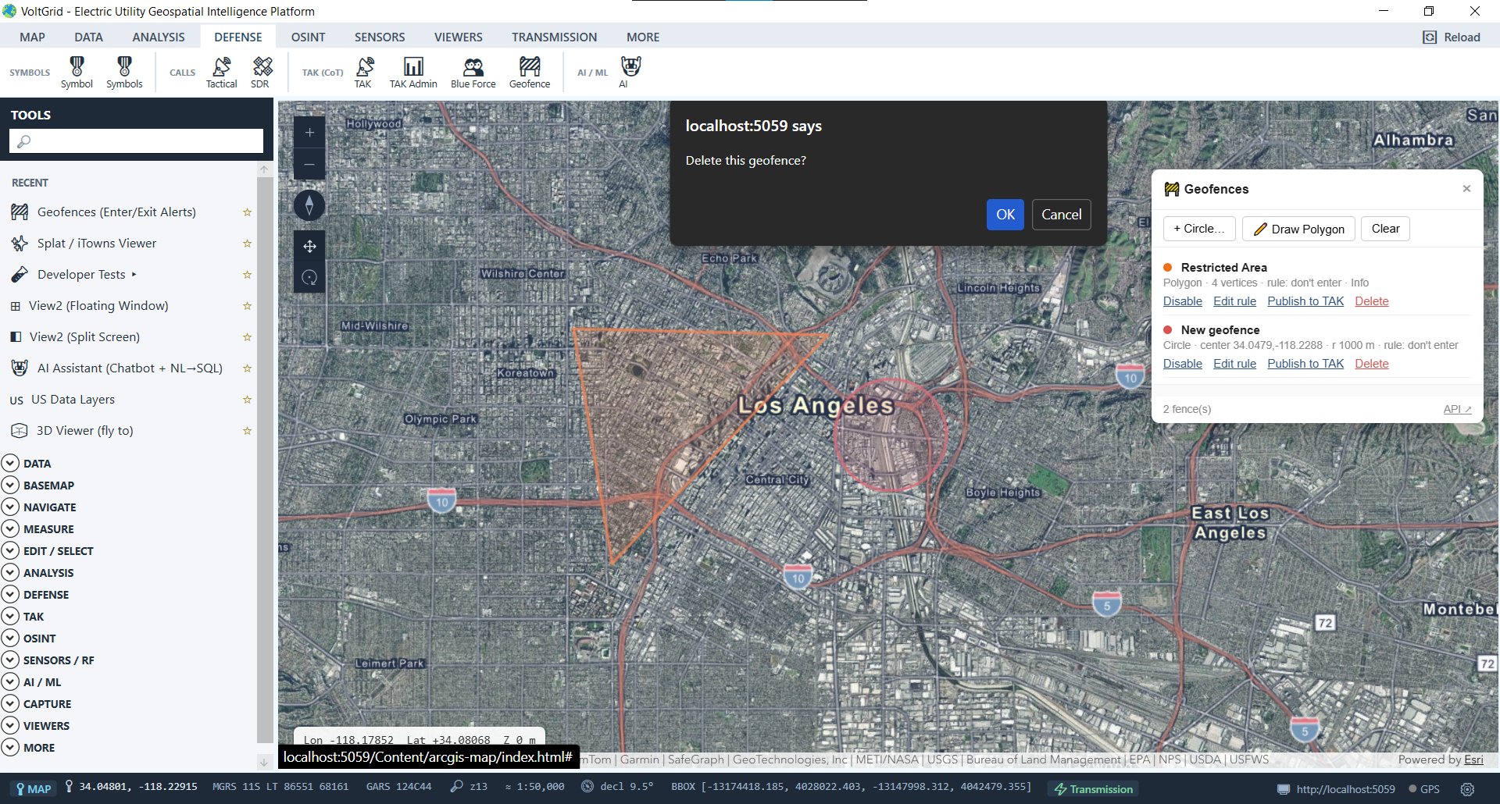
Task: Switch to the MAP ribbon tab
Action: pyautogui.click(x=32, y=37)
